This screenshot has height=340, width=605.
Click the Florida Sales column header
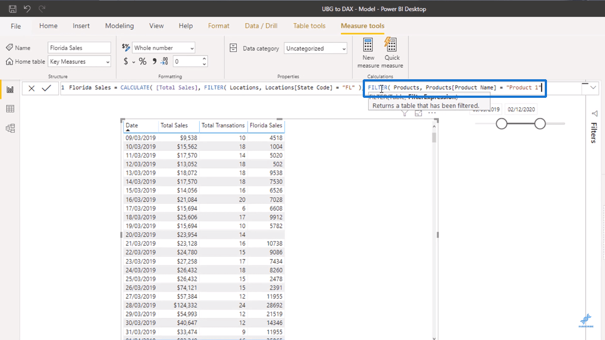pyautogui.click(x=266, y=126)
